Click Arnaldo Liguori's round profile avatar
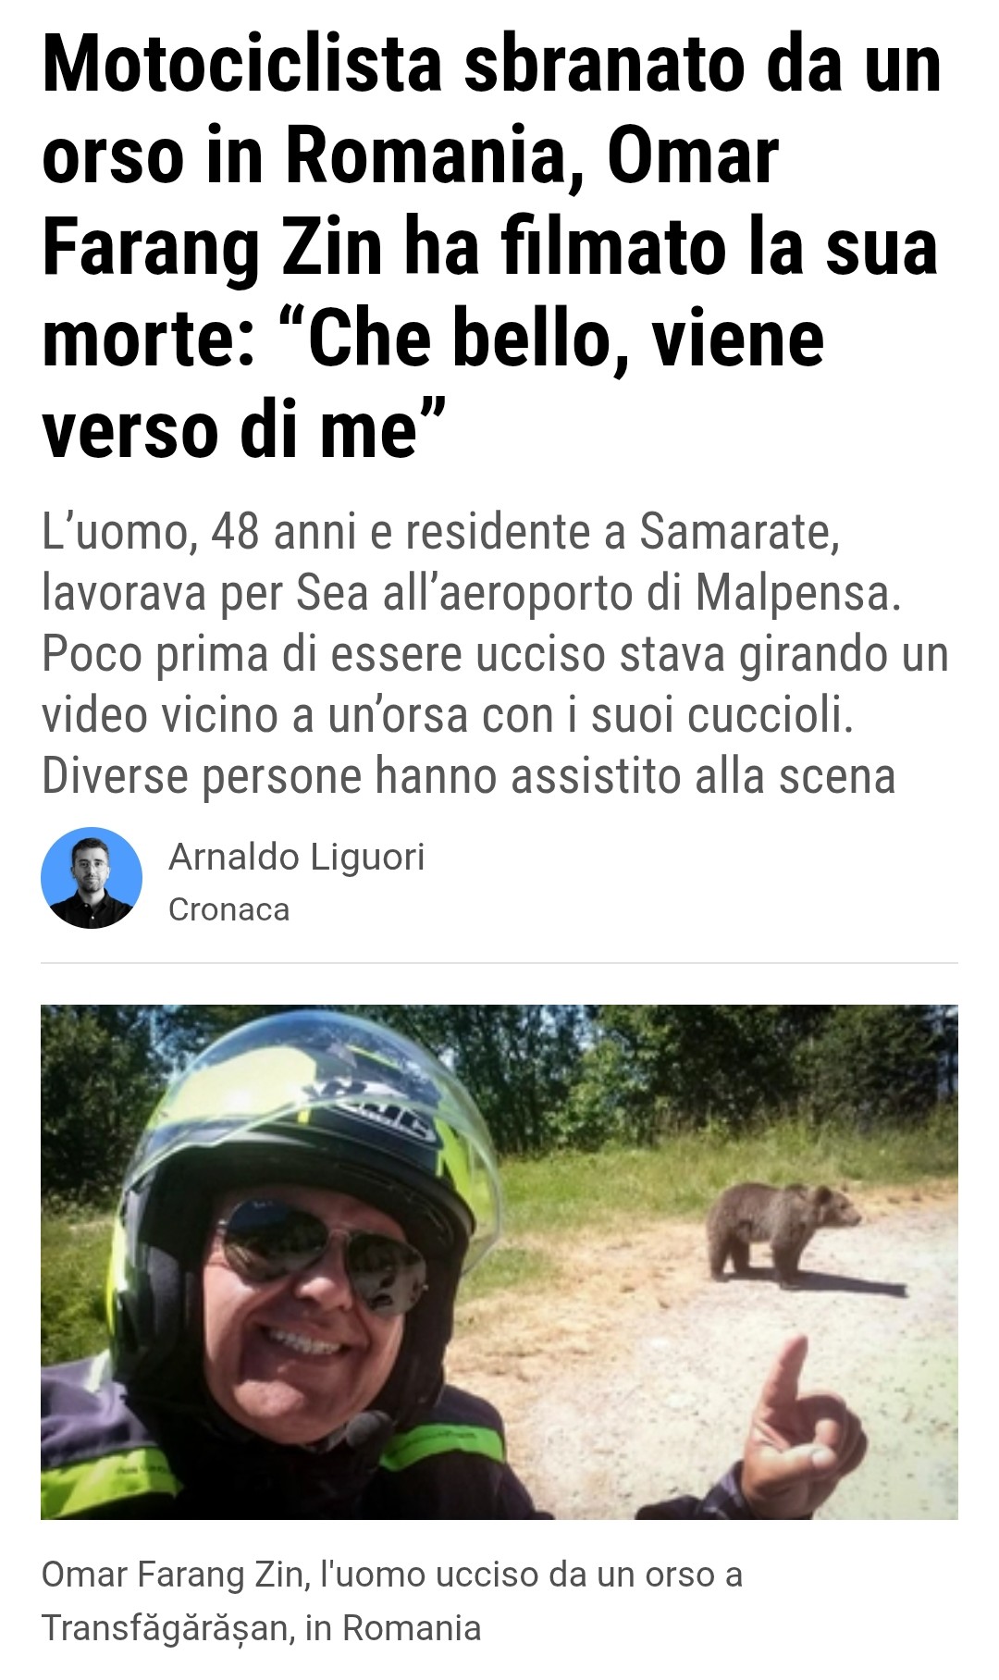 point(92,877)
